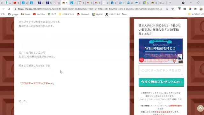This screenshot has width=204, height=115.
Task: Click the browser forward arrow
Action: coord(4,9)
